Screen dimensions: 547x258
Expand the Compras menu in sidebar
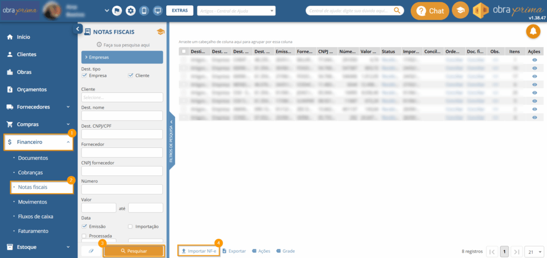point(37,124)
